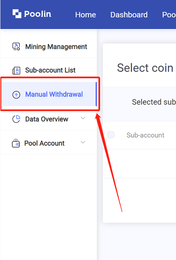Click the Mining Management monitor icon
The height and width of the screenshot is (260, 176).
(x=16, y=47)
